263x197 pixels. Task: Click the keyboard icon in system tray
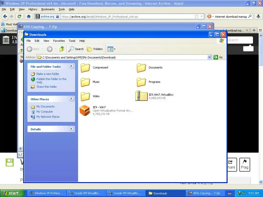pyautogui.click(x=230, y=193)
